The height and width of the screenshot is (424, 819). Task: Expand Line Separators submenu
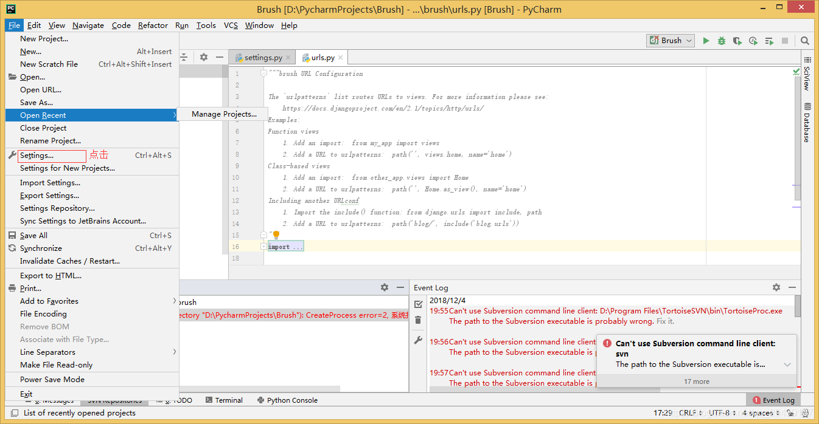[x=92, y=352]
